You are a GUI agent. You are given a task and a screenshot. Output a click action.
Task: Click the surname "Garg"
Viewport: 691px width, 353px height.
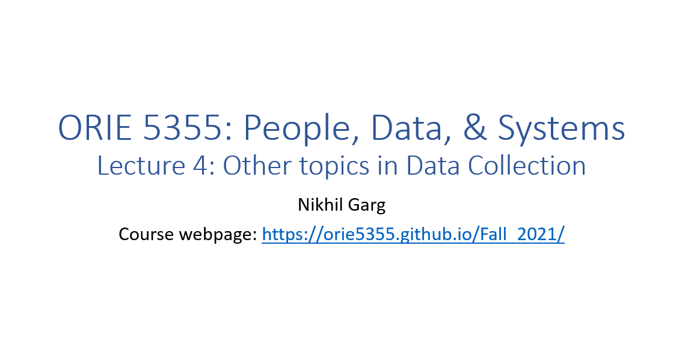(x=366, y=205)
